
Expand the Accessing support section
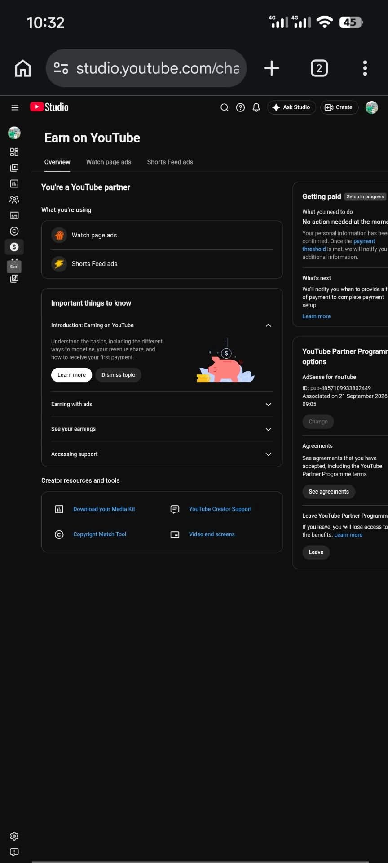point(162,454)
